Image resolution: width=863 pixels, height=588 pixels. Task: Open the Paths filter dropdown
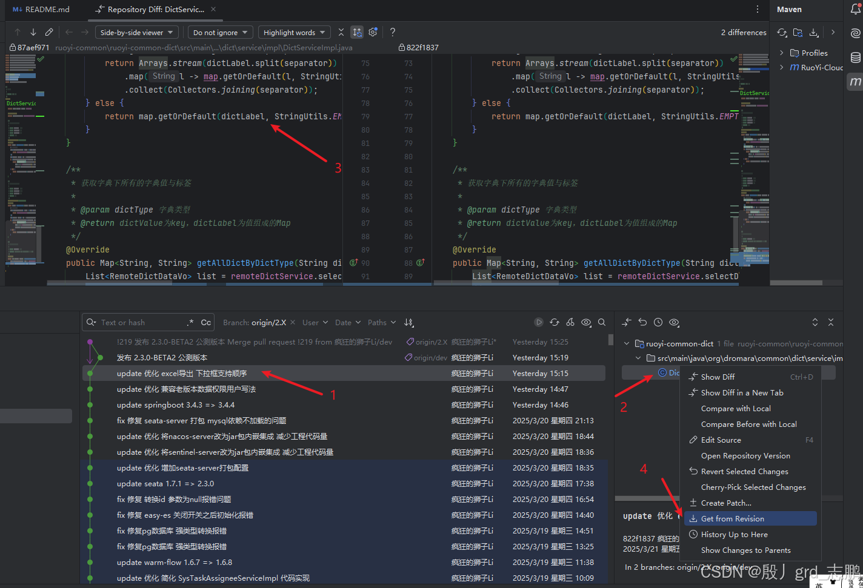[x=382, y=322]
